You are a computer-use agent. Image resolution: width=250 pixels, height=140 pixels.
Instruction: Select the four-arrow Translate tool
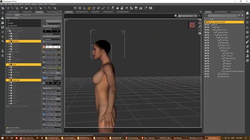coord(98,8)
